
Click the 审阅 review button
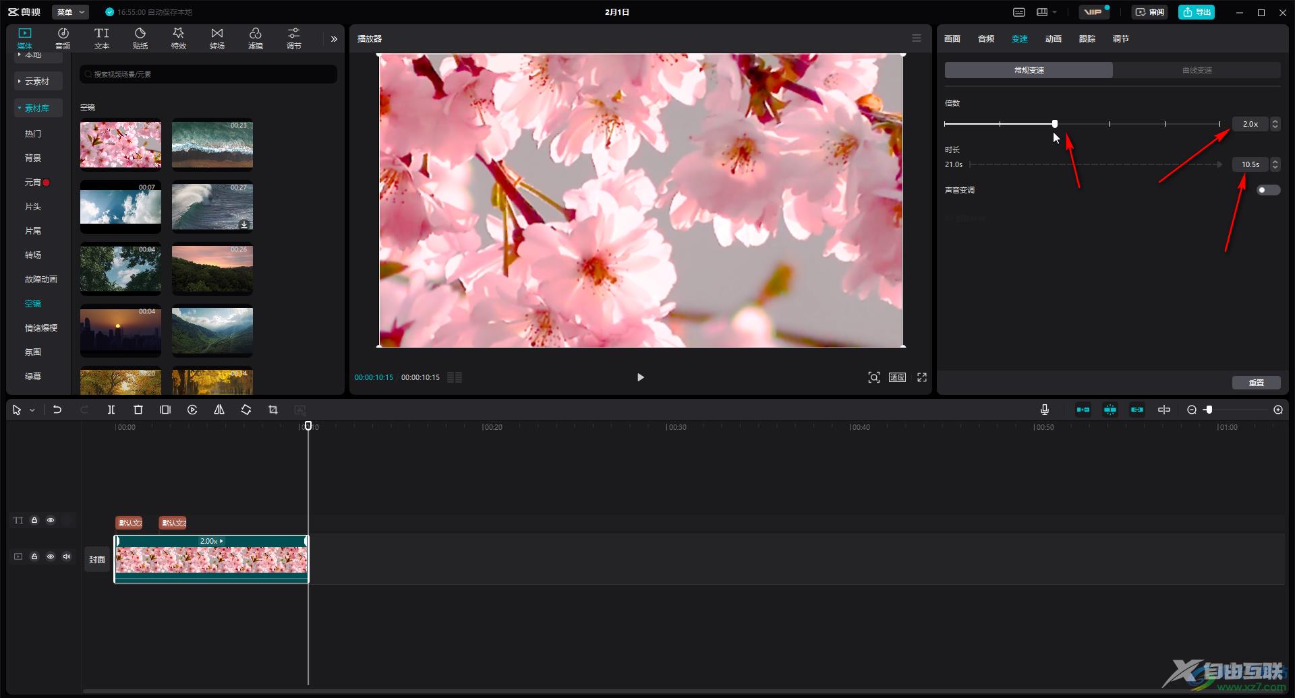pos(1150,12)
